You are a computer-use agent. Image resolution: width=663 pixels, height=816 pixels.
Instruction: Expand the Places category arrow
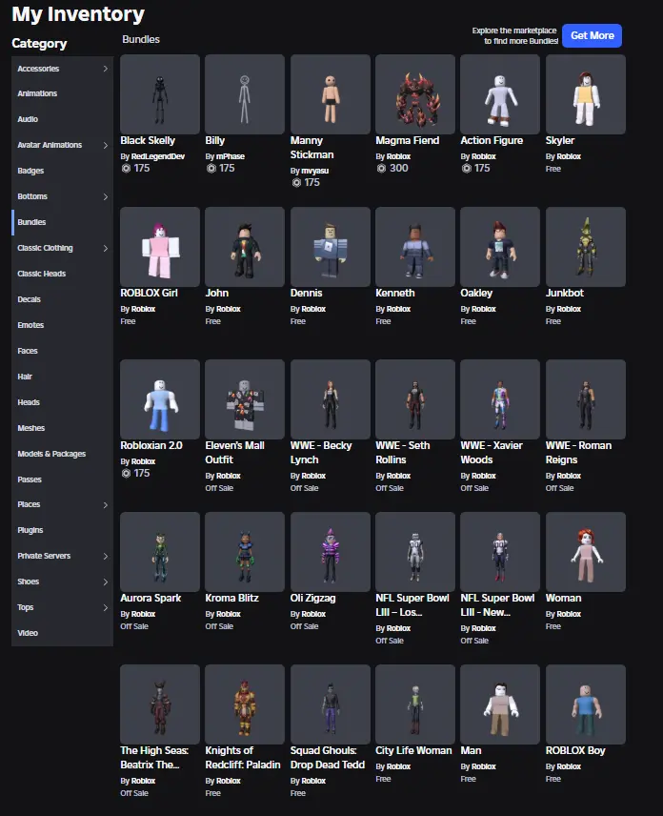pyautogui.click(x=105, y=505)
